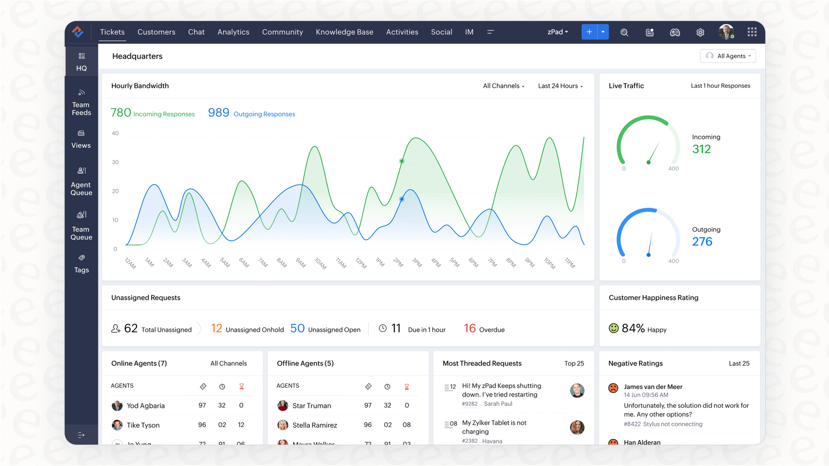Open the gamification gamepad panel
This screenshot has width=829, height=466.
675,32
